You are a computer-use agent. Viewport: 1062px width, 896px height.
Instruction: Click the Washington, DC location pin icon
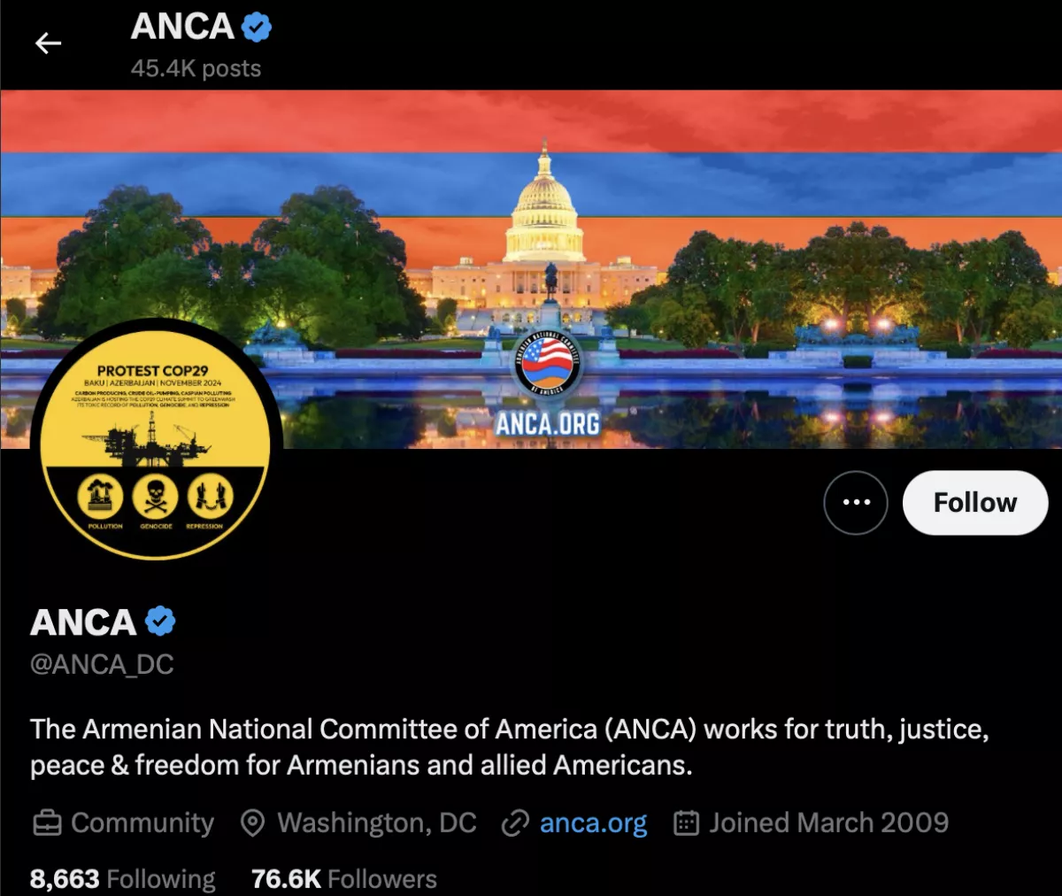pyautogui.click(x=253, y=823)
